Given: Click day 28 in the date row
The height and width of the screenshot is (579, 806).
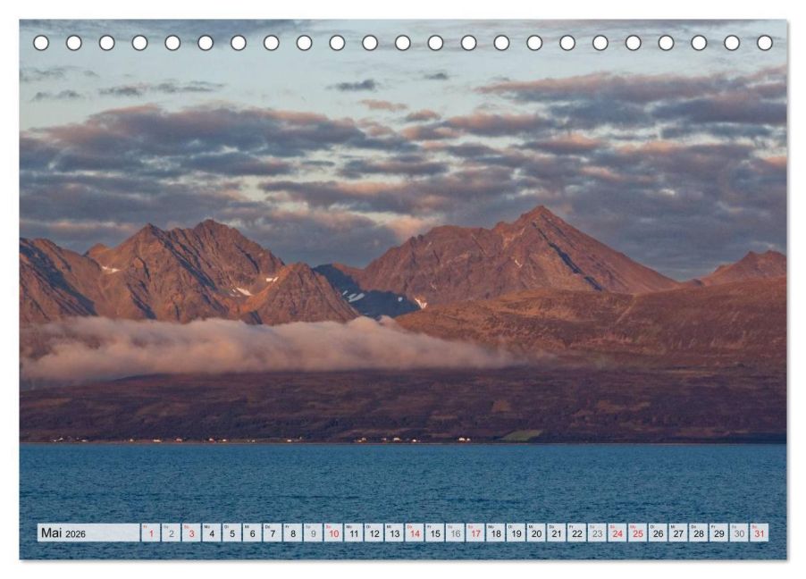Looking at the screenshot, I should [x=699, y=533].
